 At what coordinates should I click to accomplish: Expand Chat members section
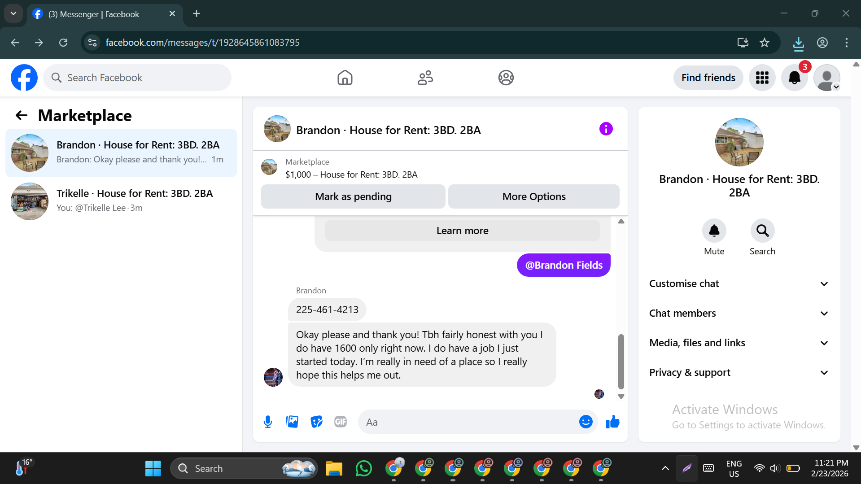click(739, 313)
